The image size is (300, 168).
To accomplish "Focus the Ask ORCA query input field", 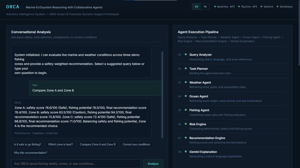I will [x=76, y=164].
